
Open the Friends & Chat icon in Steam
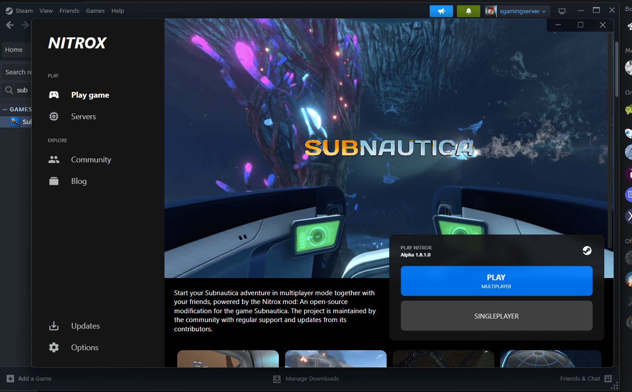click(x=608, y=378)
